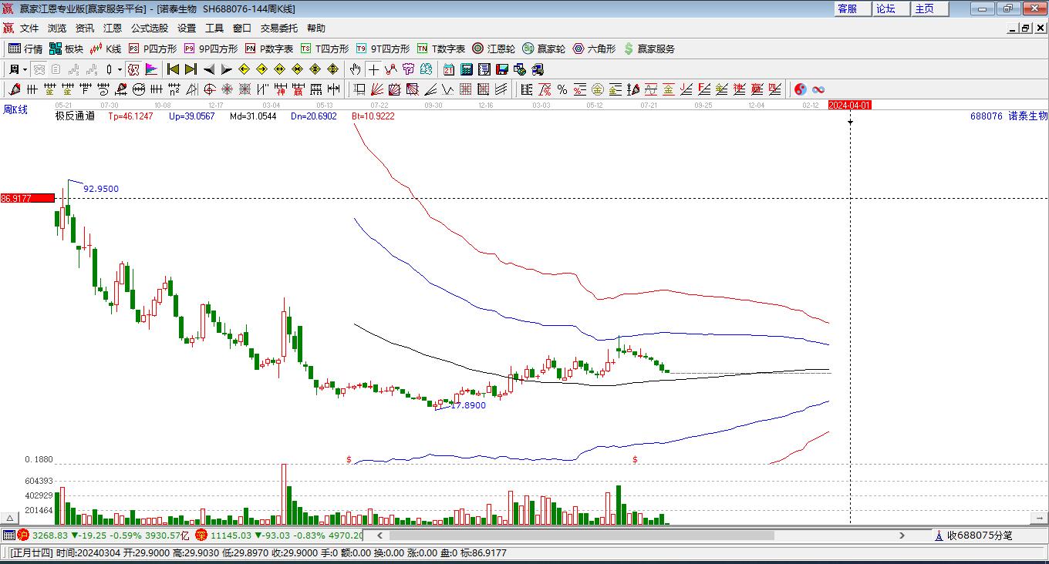
Task: Toggle the crosshair cursor tool
Action: (x=374, y=69)
